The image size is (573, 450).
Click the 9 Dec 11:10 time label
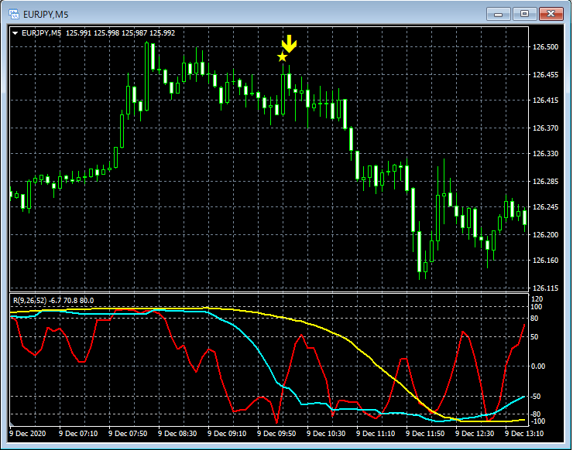pyautogui.click(x=381, y=434)
